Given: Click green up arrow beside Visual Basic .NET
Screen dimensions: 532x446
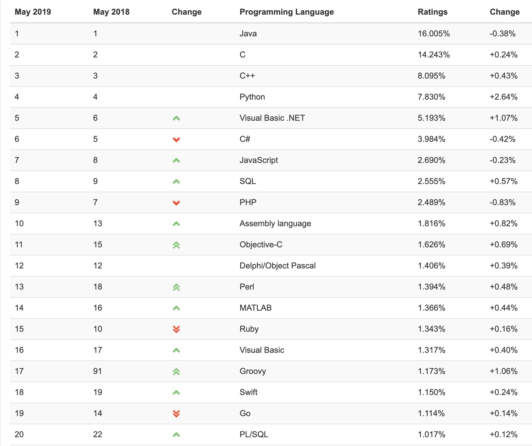Looking at the screenshot, I should [176, 118].
